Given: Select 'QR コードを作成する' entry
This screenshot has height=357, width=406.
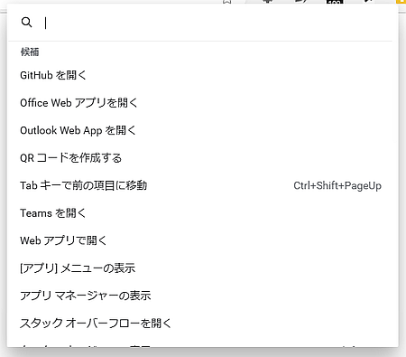Looking at the screenshot, I should click(x=203, y=158).
